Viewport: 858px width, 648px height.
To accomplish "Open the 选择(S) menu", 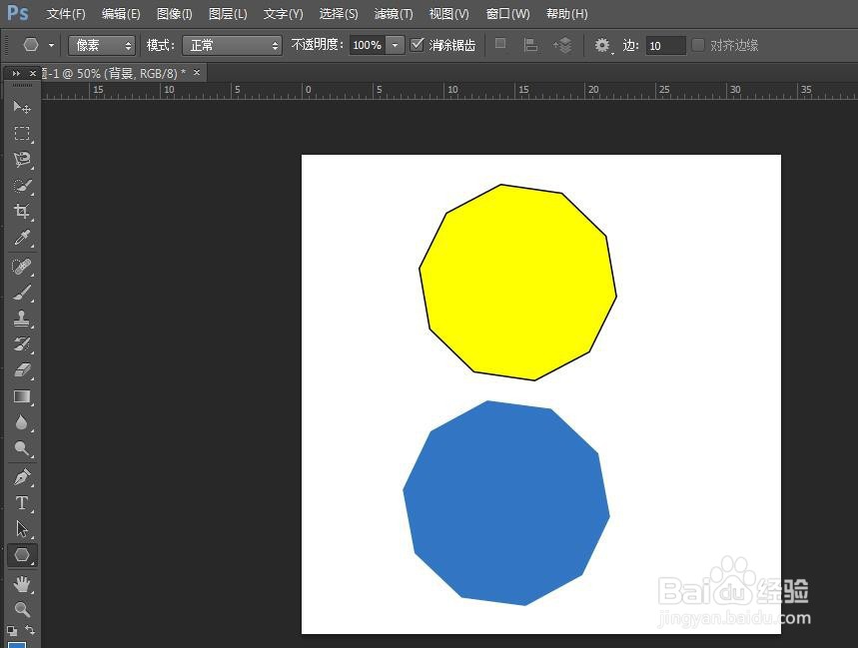I will [x=339, y=14].
